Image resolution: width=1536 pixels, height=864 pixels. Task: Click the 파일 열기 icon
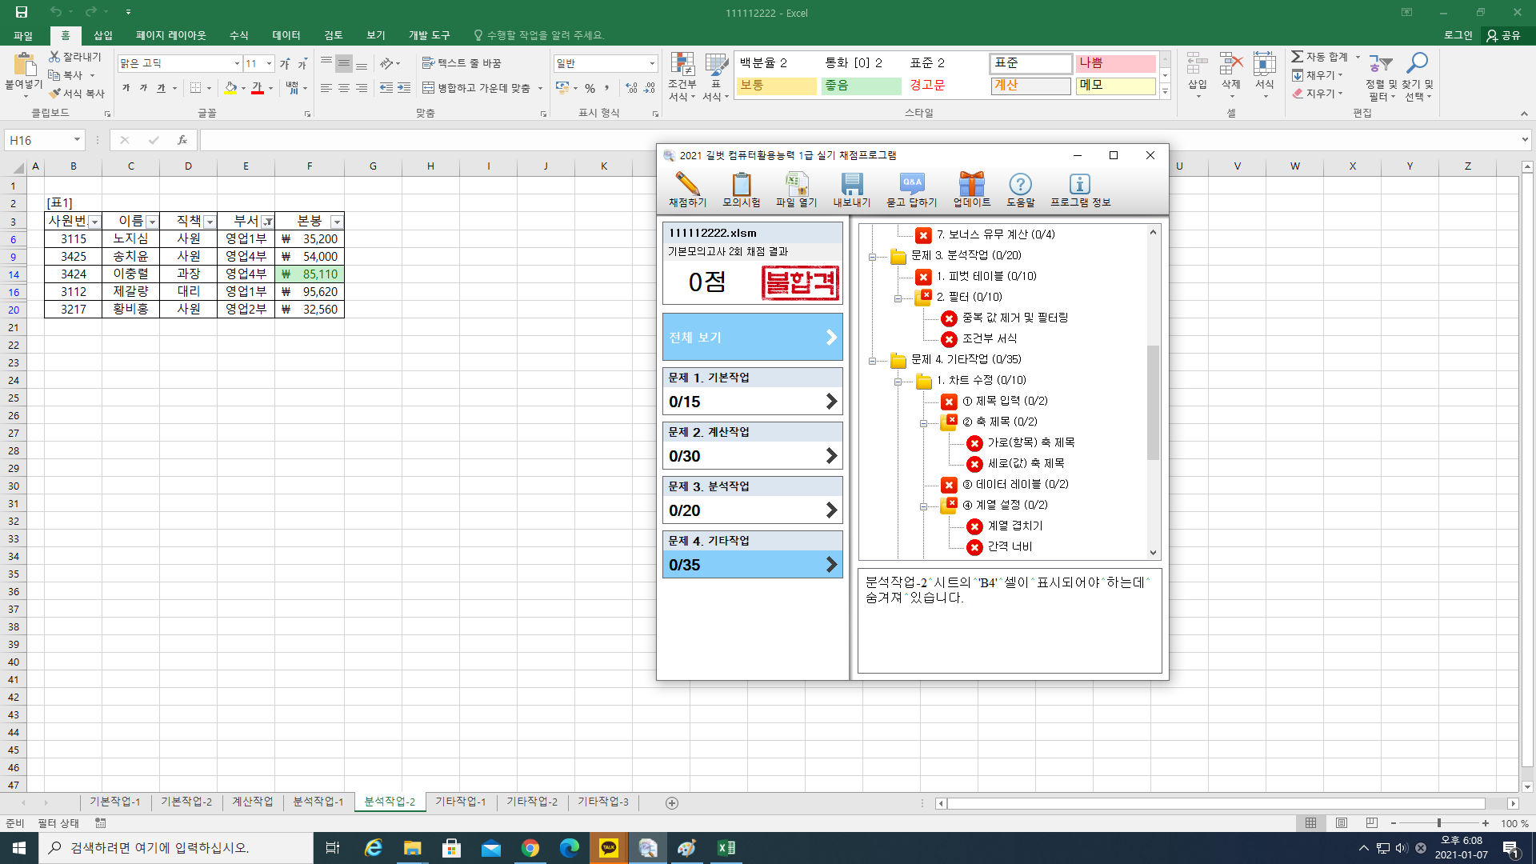(796, 185)
